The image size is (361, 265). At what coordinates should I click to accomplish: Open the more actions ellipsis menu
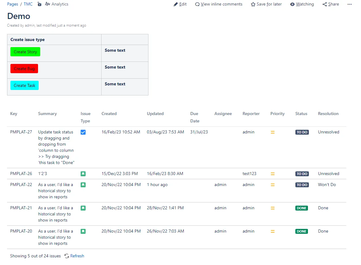point(349,4)
